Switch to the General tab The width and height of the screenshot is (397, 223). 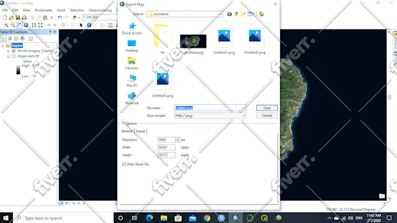[127, 131]
